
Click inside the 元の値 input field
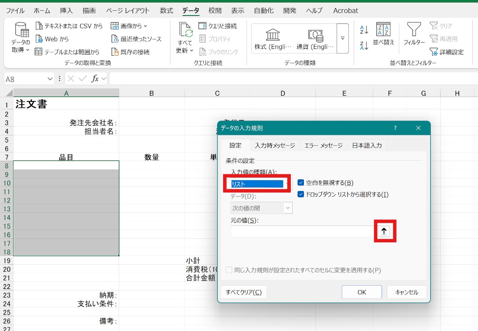tap(302, 232)
